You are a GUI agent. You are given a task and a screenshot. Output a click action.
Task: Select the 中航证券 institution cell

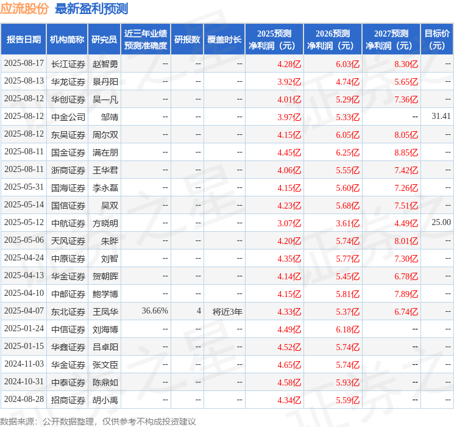coord(68,223)
